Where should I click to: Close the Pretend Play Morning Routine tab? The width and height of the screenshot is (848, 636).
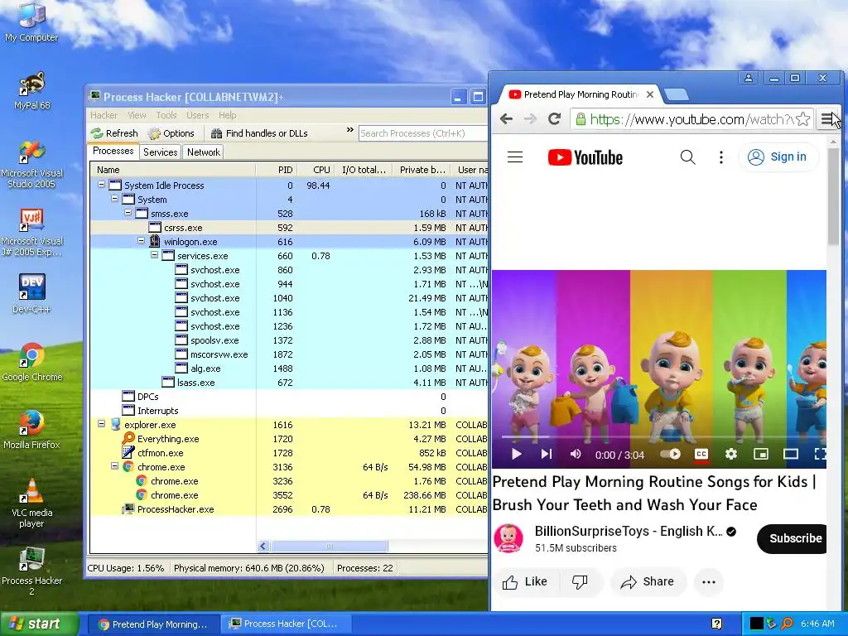pyautogui.click(x=650, y=94)
